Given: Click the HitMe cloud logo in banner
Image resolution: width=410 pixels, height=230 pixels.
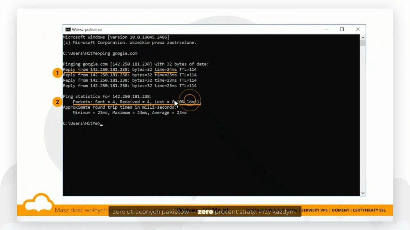Looking at the screenshot, I should [39, 203].
